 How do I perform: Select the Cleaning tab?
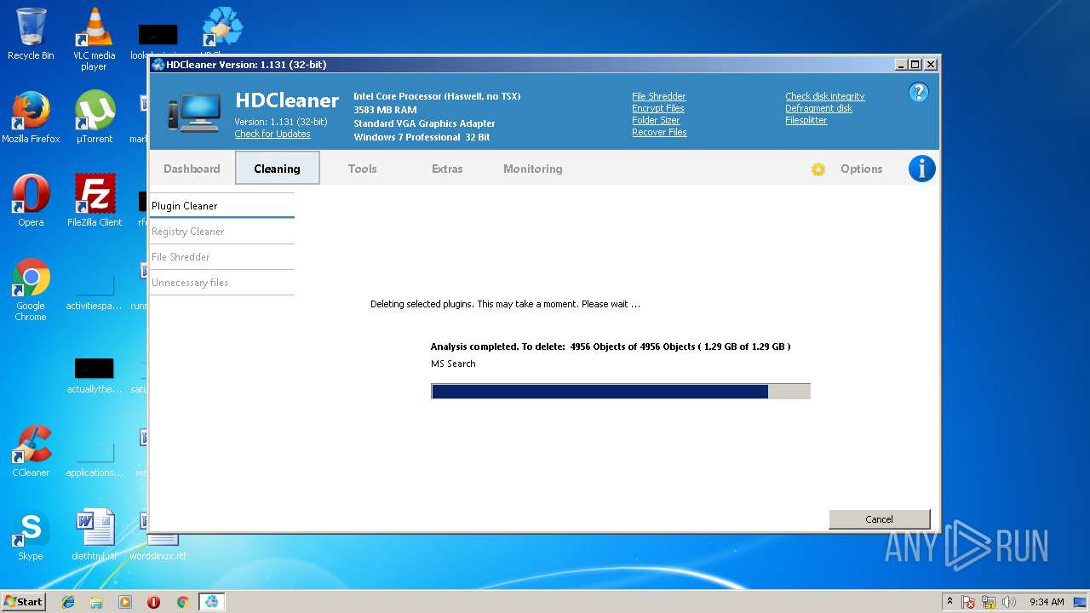[277, 169]
